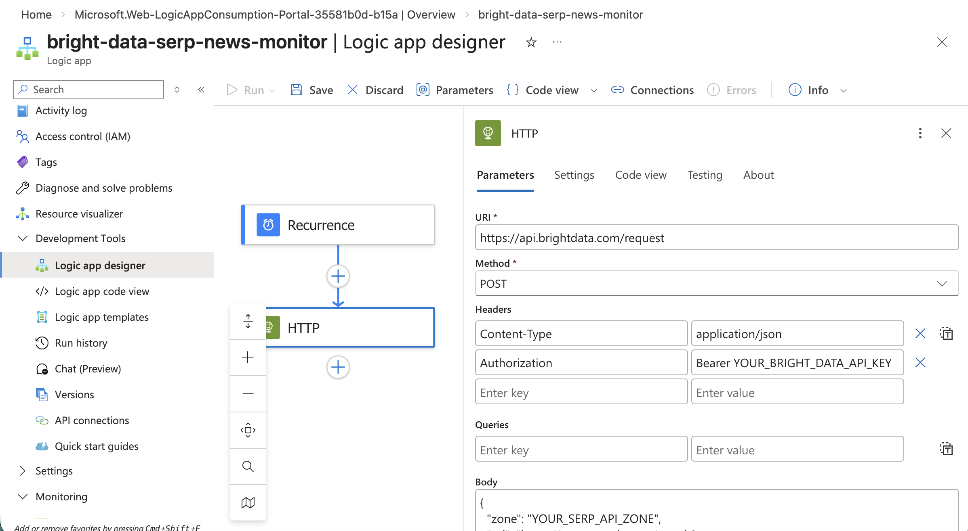
Task: Add the workflow to favorites star
Action: [x=531, y=42]
